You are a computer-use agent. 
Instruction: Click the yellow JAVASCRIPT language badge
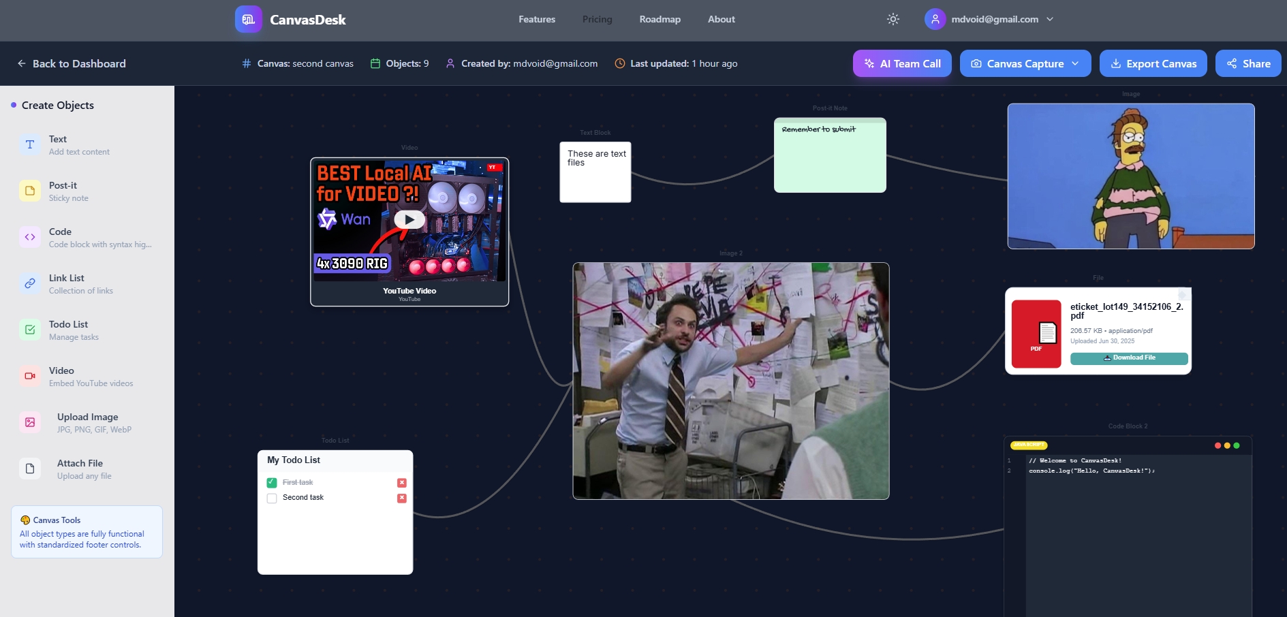1029,445
